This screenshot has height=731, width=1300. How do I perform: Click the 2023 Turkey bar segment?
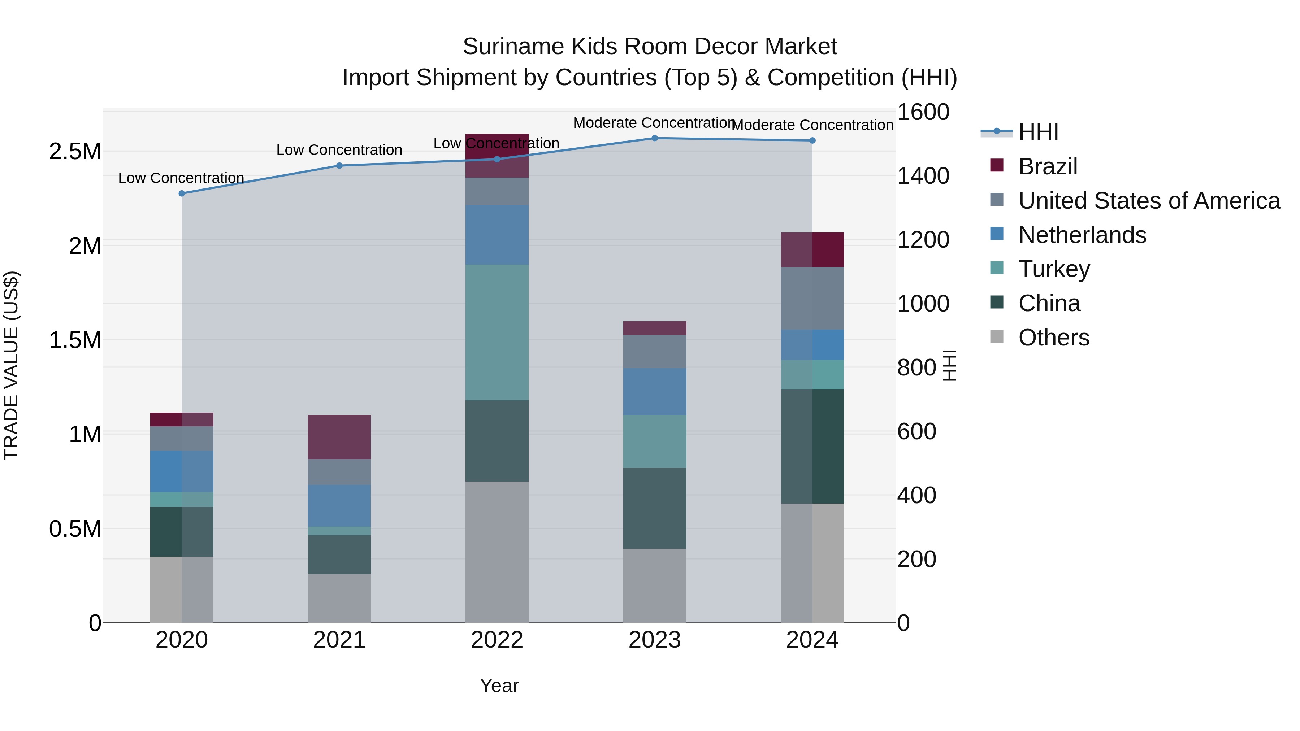click(x=655, y=442)
